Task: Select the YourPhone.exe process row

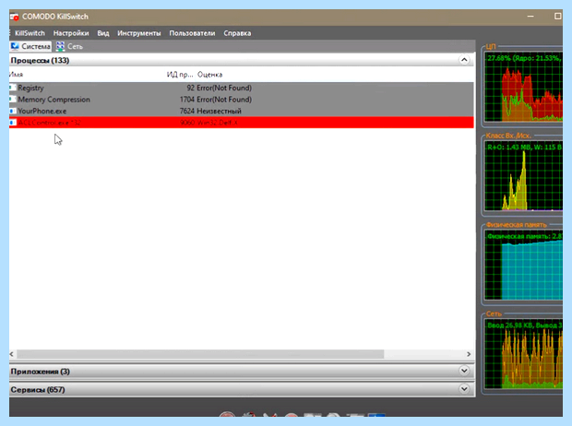Action: pyautogui.click(x=242, y=111)
